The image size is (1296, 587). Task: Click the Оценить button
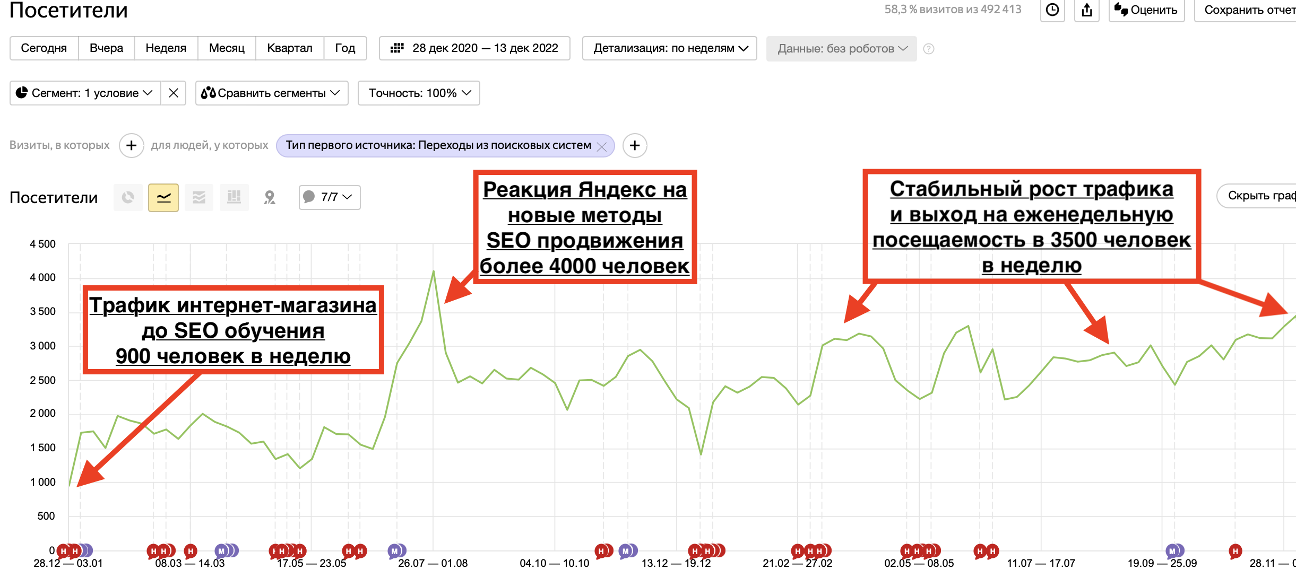coord(1146,10)
